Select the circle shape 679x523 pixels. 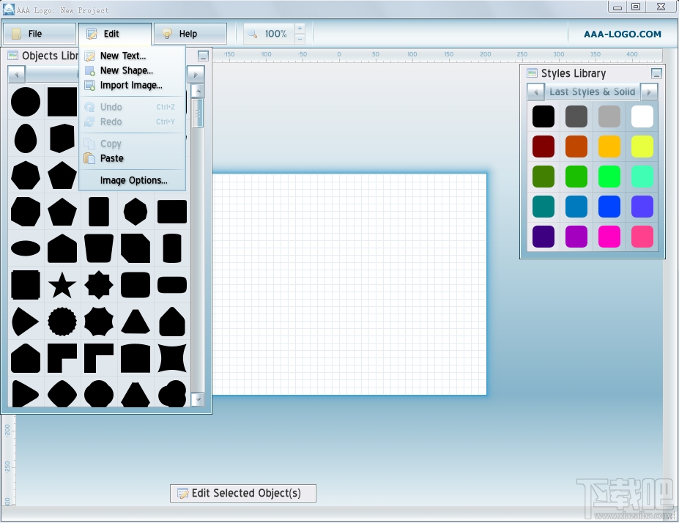click(26, 102)
